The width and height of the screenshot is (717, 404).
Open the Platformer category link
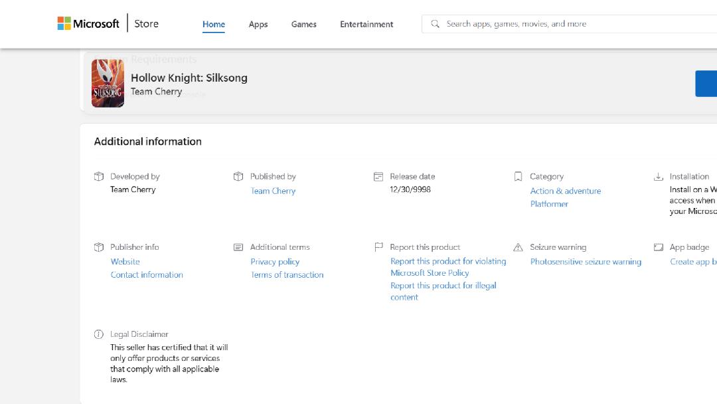(549, 204)
